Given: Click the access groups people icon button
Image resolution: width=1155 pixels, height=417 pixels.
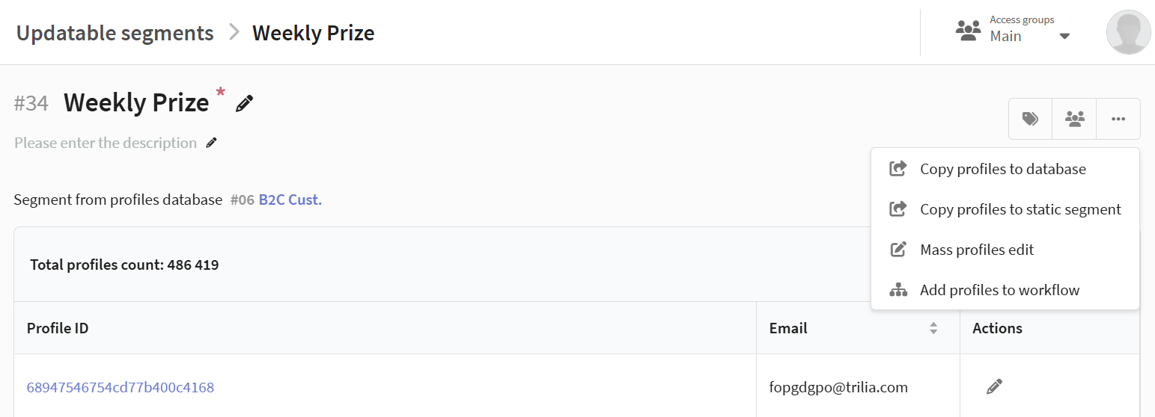Looking at the screenshot, I should pyautogui.click(x=1074, y=119).
